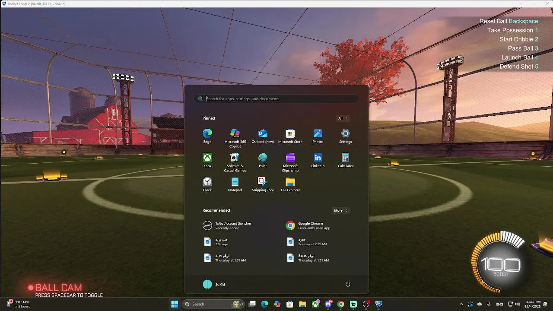Open Task View on the taskbar
This screenshot has width=553, height=311.
tap(252, 304)
